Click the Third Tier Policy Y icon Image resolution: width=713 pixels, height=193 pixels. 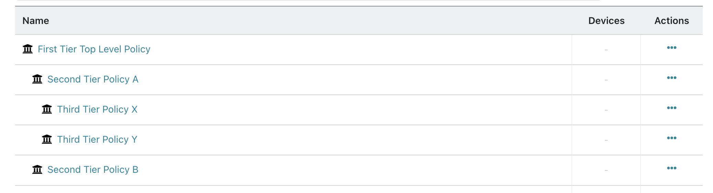47,139
